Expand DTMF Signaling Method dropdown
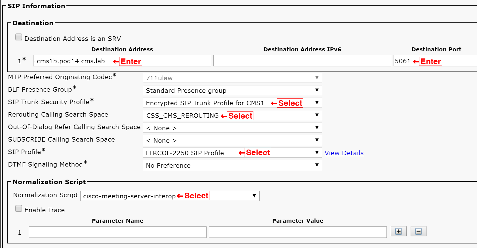 tap(233, 165)
